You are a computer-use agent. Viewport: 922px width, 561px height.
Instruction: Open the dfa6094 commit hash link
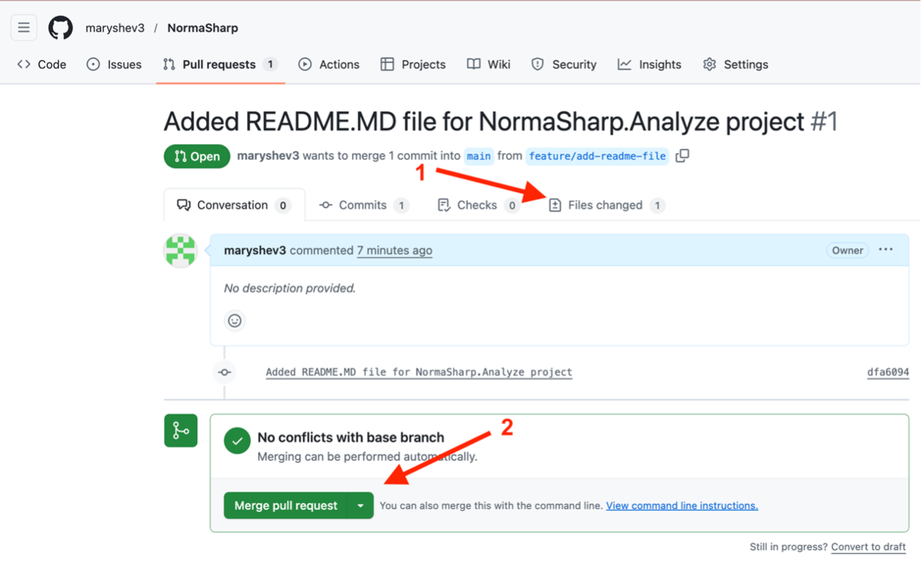click(888, 372)
